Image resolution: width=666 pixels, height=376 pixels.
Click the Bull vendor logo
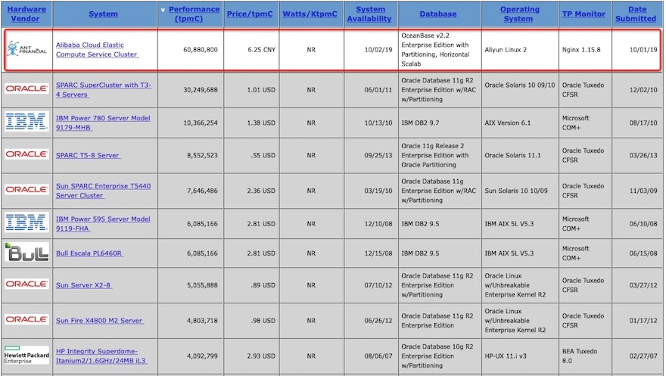pos(26,252)
